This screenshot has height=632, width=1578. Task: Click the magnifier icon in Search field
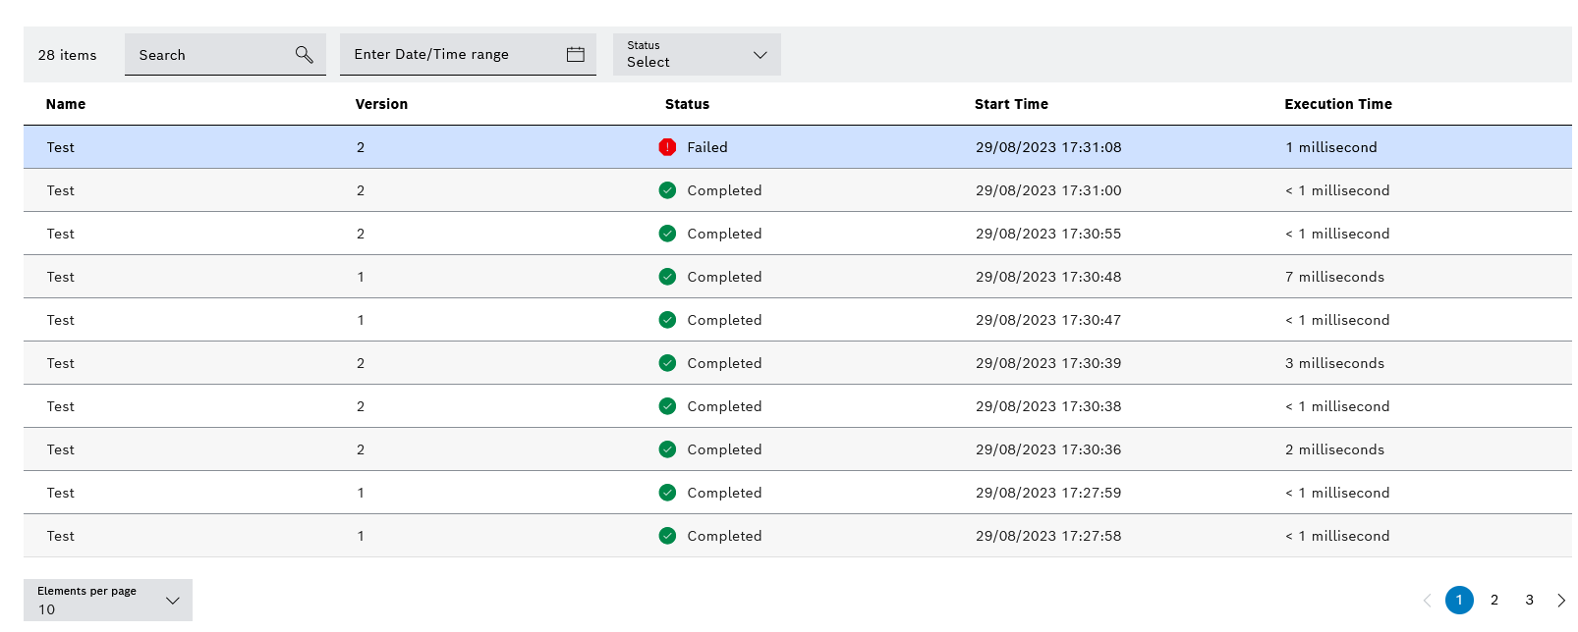coord(305,55)
